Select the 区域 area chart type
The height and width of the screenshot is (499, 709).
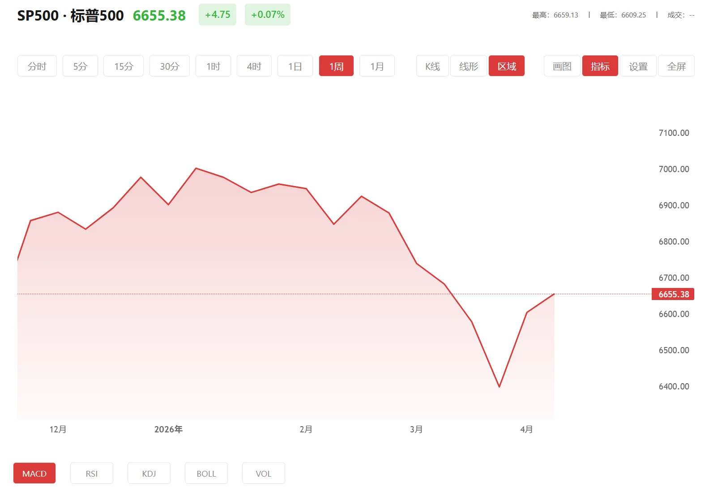(x=507, y=66)
